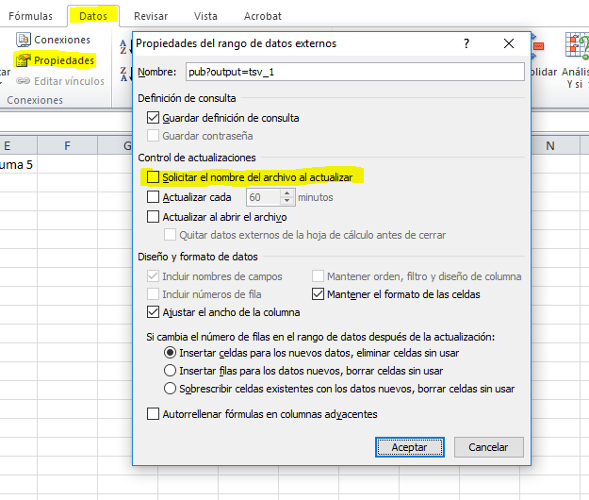Click the Cancelar button
589x500 pixels.
[x=488, y=447]
